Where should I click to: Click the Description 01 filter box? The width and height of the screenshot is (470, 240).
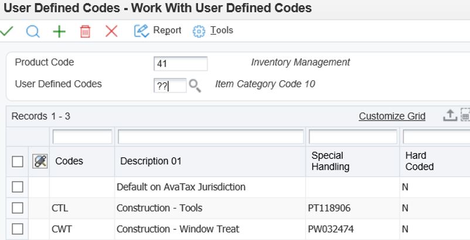pyautogui.click(x=210, y=137)
